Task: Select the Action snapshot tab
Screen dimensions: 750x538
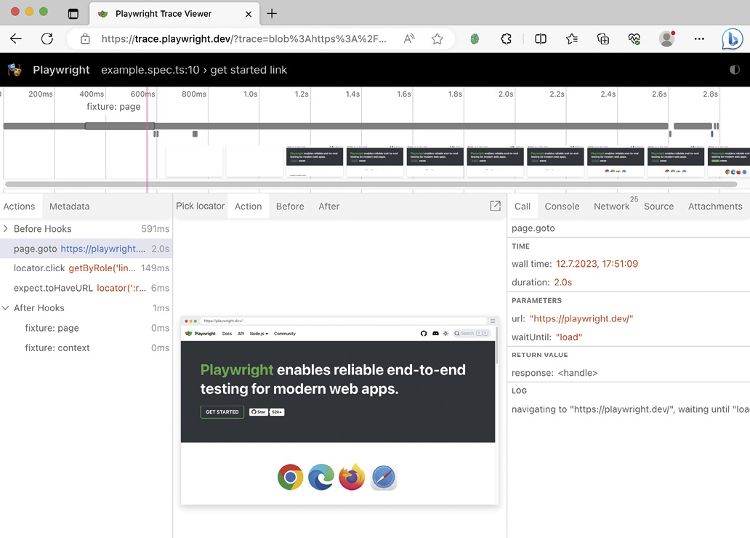Action: point(249,206)
